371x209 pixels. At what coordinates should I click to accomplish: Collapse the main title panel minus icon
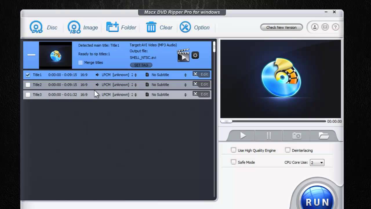(x=31, y=55)
